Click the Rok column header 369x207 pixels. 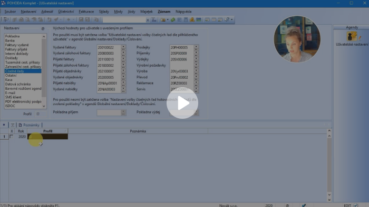coord(21,131)
